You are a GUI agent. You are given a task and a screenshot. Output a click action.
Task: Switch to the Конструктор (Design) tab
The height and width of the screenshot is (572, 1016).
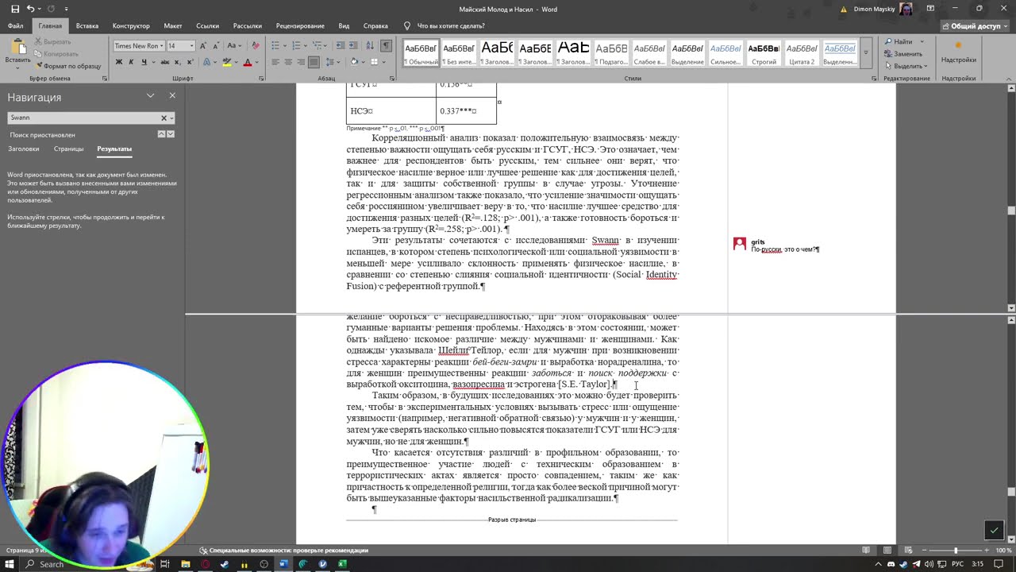click(131, 25)
